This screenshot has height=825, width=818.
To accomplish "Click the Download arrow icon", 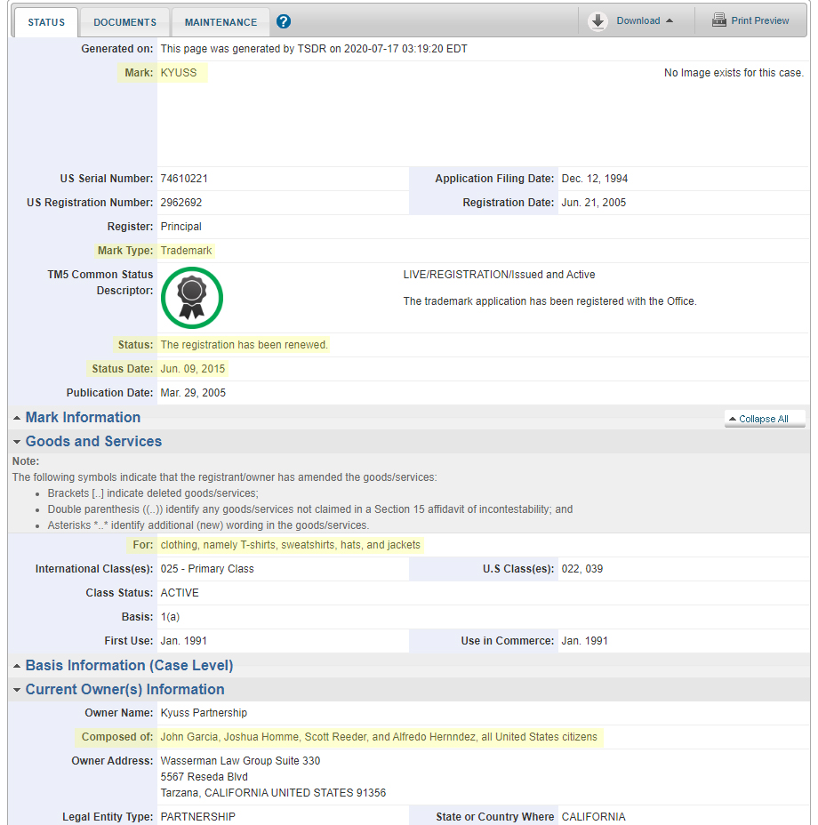I will [x=597, y=21].
